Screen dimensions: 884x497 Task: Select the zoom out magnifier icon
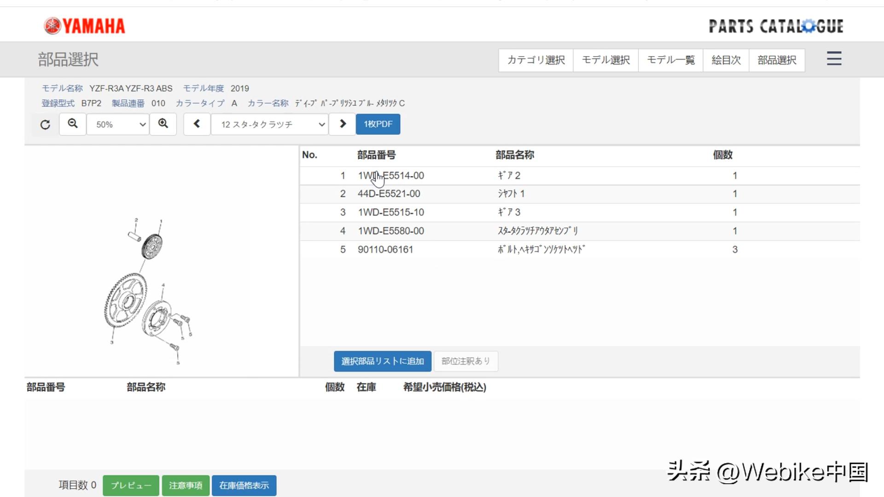(x=72, y=124)
